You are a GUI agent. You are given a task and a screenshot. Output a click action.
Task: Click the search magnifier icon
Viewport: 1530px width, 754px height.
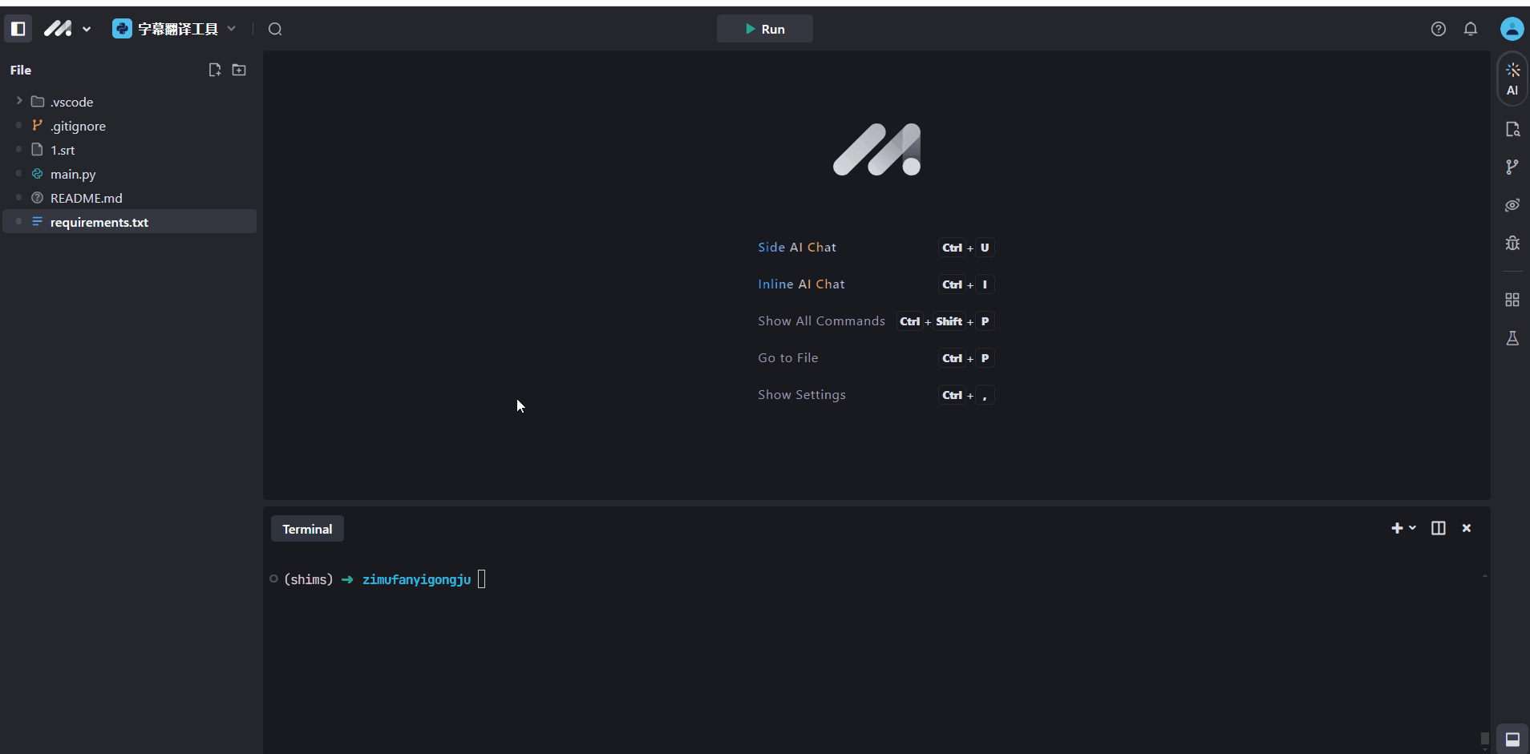(x=275, y=29)
